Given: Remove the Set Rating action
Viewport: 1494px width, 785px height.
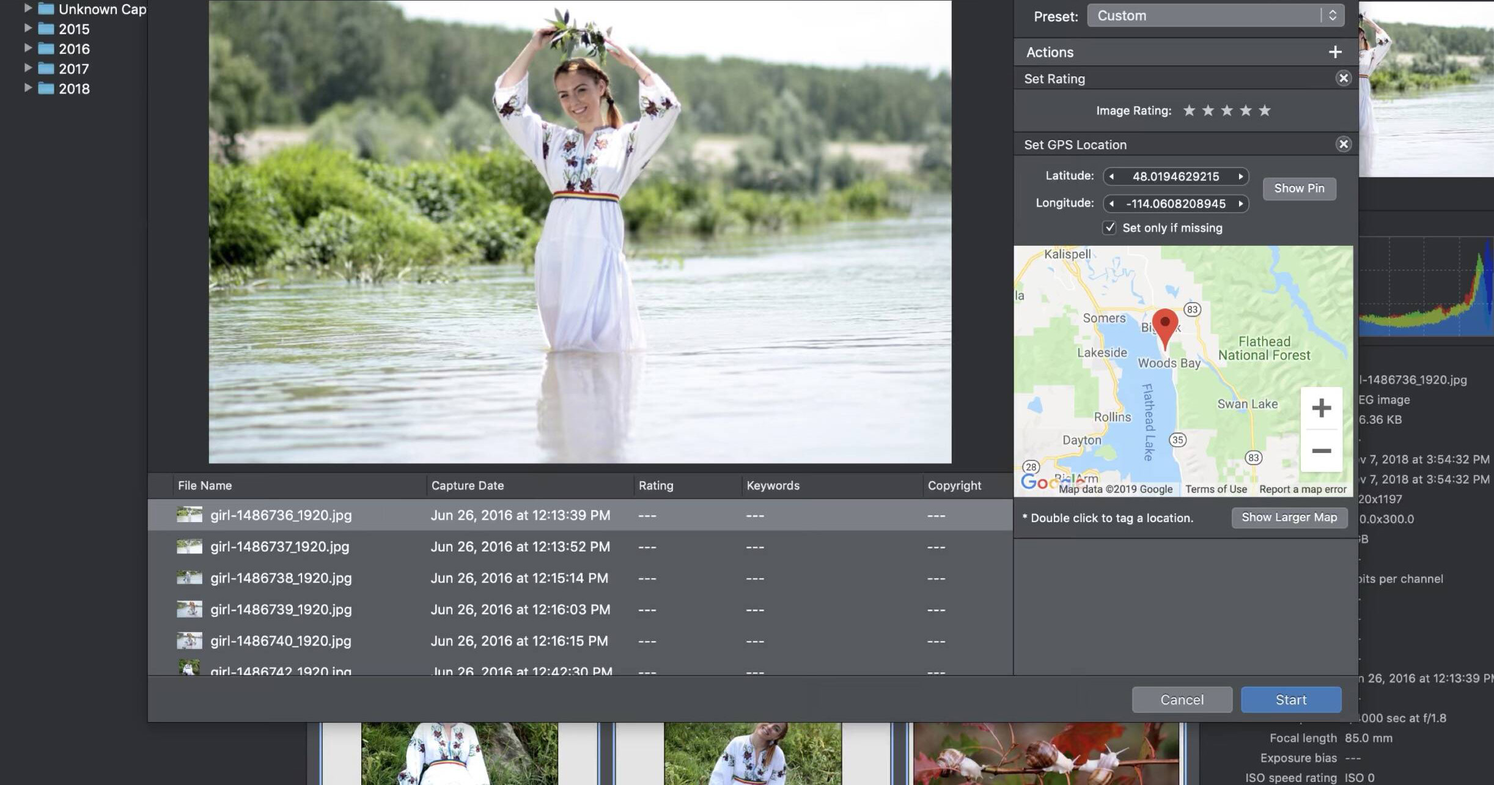Looking at the screenshot, I should pos(1343,78).
